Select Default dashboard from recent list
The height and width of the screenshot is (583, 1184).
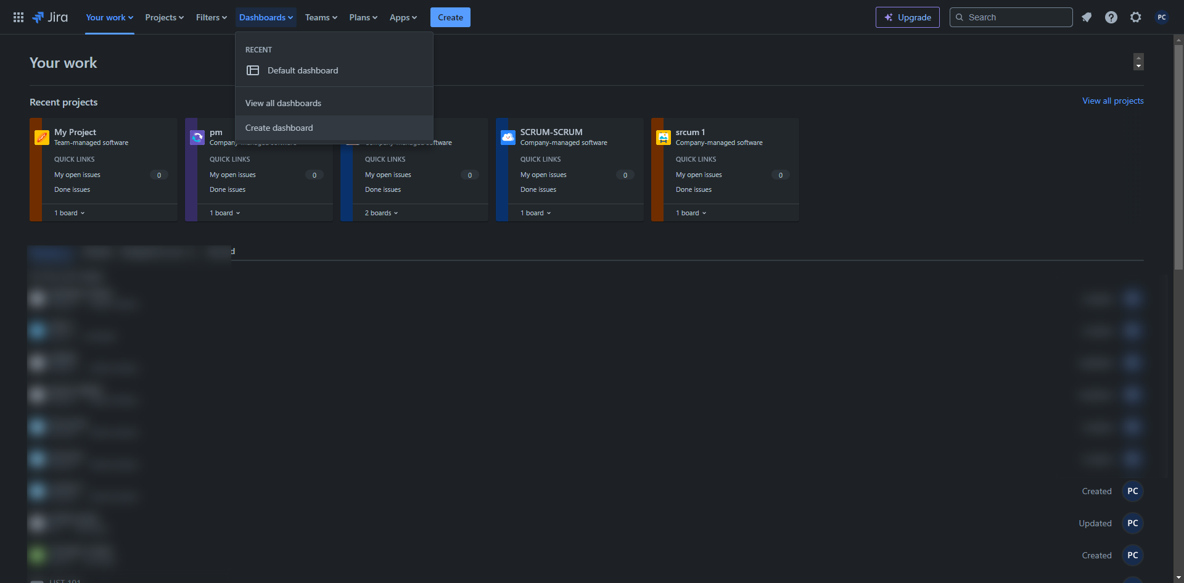(334, 70)
